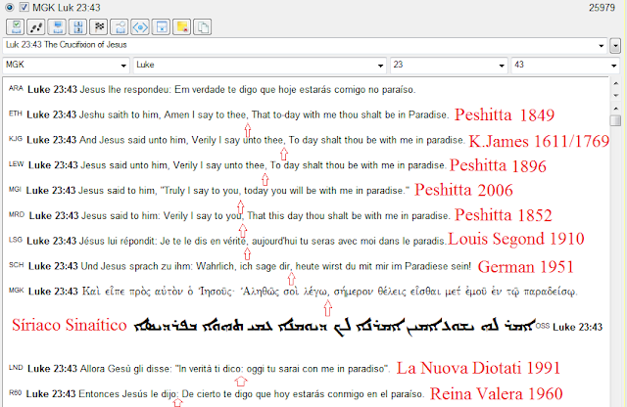Click the ETH version label
627x407 pixels.
[x=16, y=113]
